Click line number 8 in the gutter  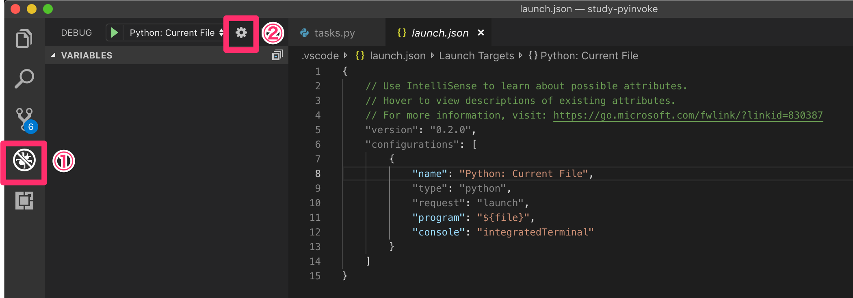tap(318, 174)
